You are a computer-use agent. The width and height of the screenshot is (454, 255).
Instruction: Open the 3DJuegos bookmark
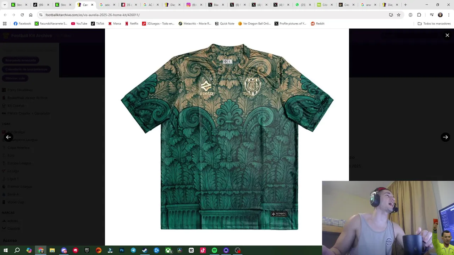pyautogui.click(x=158, y=23)
